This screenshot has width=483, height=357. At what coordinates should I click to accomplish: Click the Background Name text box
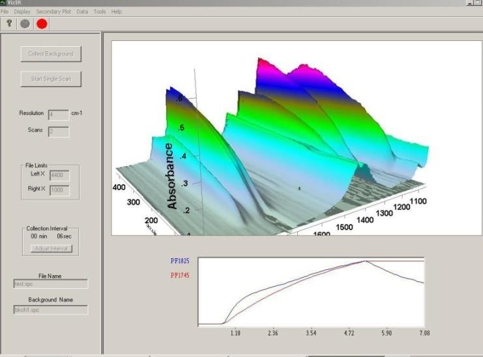pyautogui.click(x=50, y=310)
